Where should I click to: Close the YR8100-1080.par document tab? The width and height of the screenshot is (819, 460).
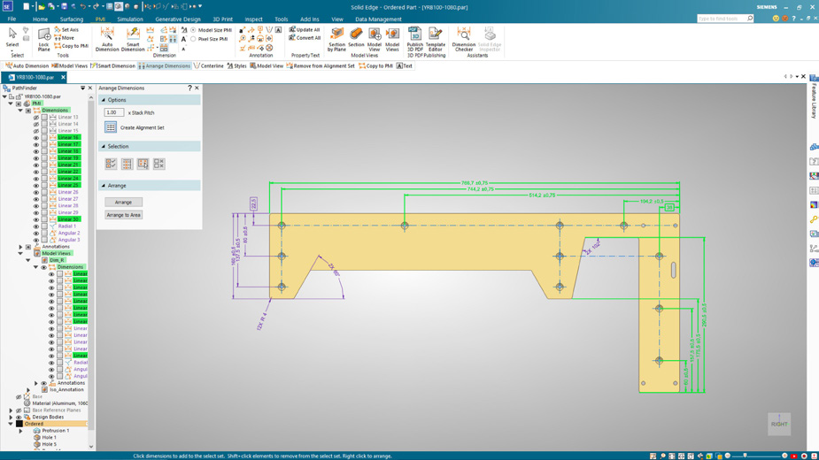[x=63, y=77]
